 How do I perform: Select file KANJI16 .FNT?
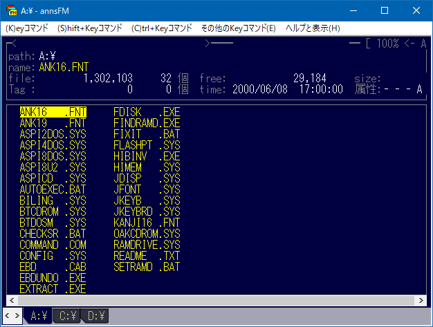147,223
